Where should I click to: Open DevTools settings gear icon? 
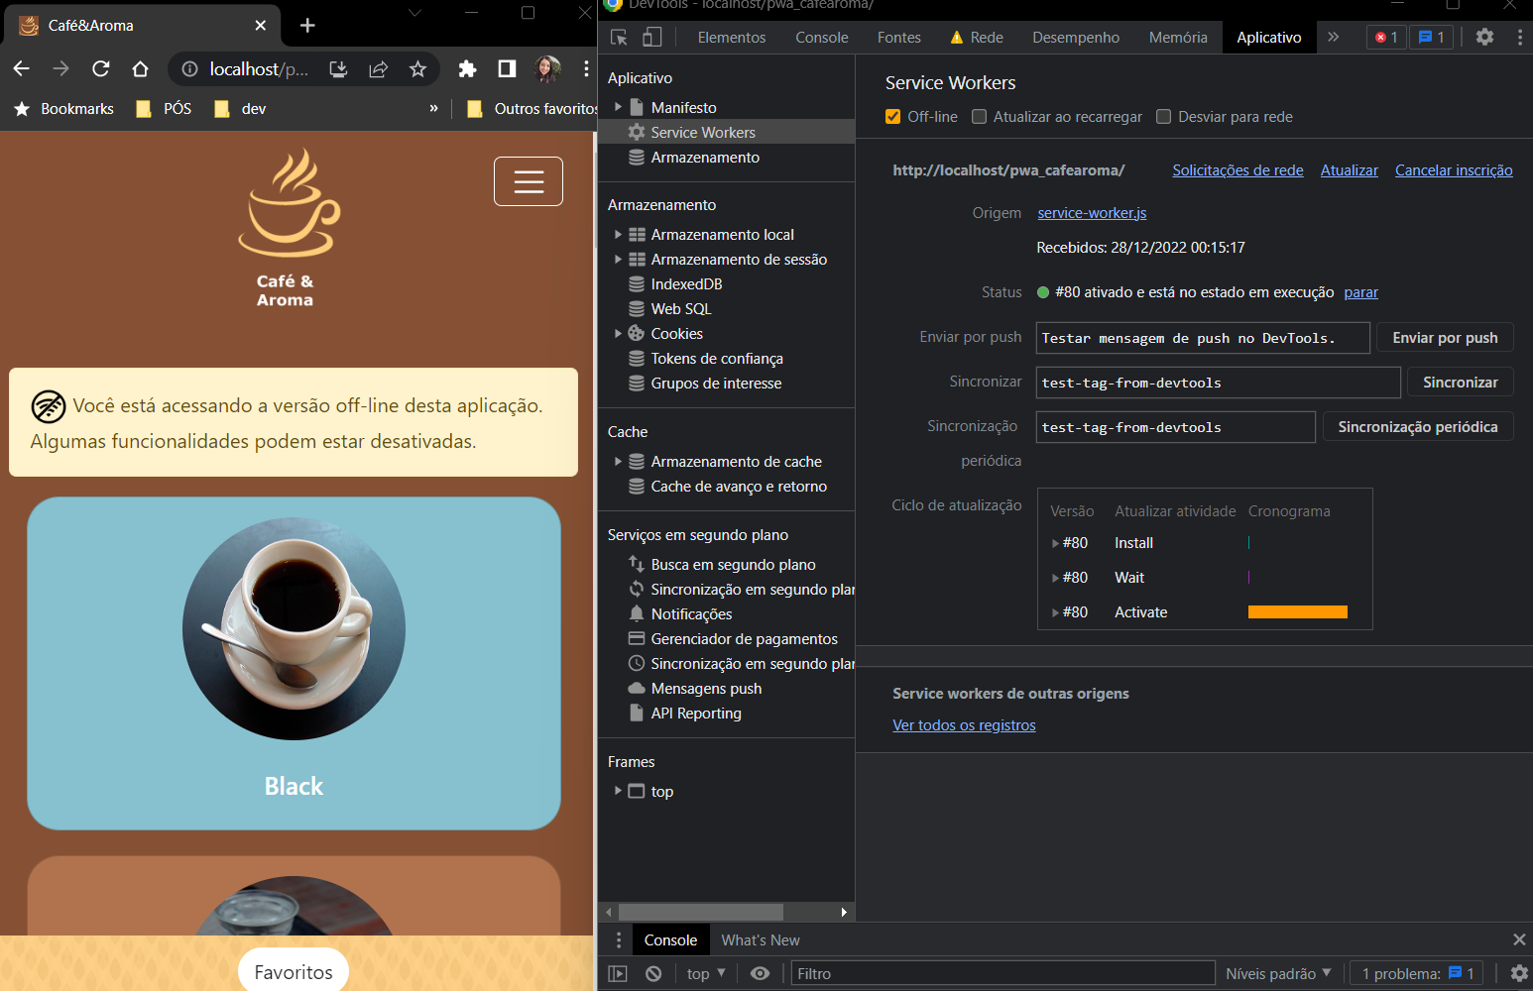pos(1484,37)
